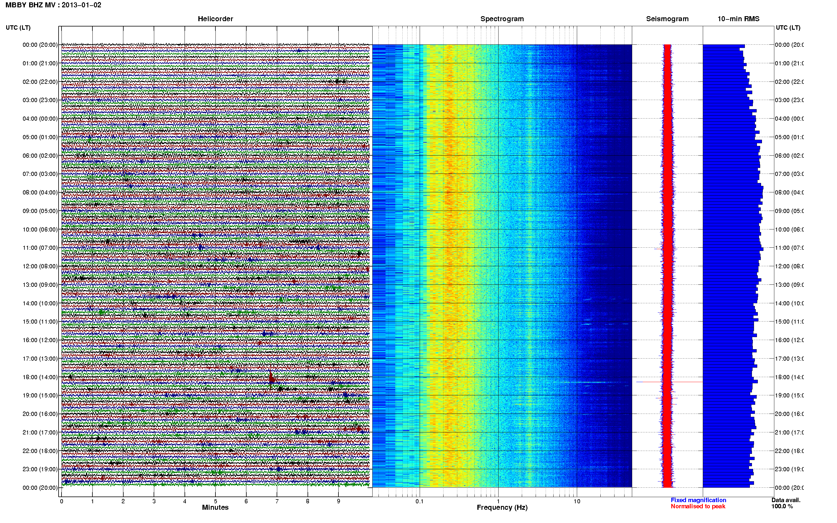Select the "15:00 (11:00)" helicorder time label
837x523 pixels.
tap(40, 322)
